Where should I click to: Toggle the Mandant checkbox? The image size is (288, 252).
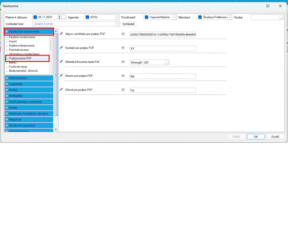pyautogui.click(x=200, y=17)
